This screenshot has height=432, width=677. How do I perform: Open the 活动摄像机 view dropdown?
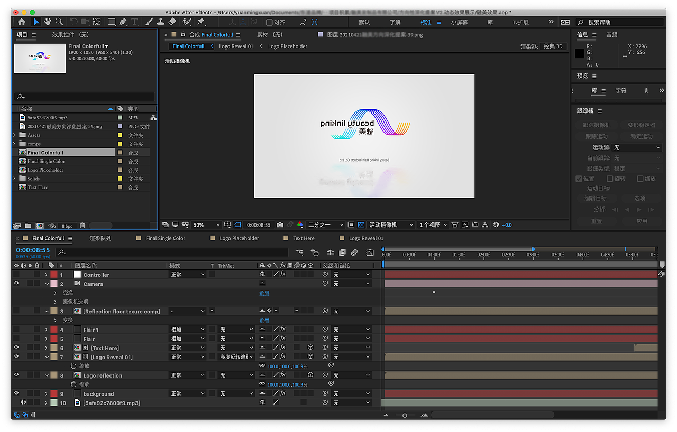[391, 224]
